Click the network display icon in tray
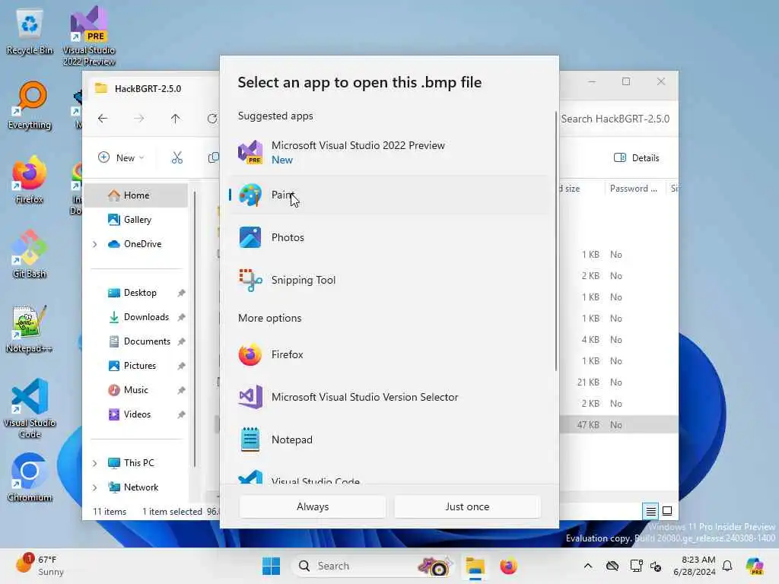This screenshot has width=779, height=584. coord(636,566)
